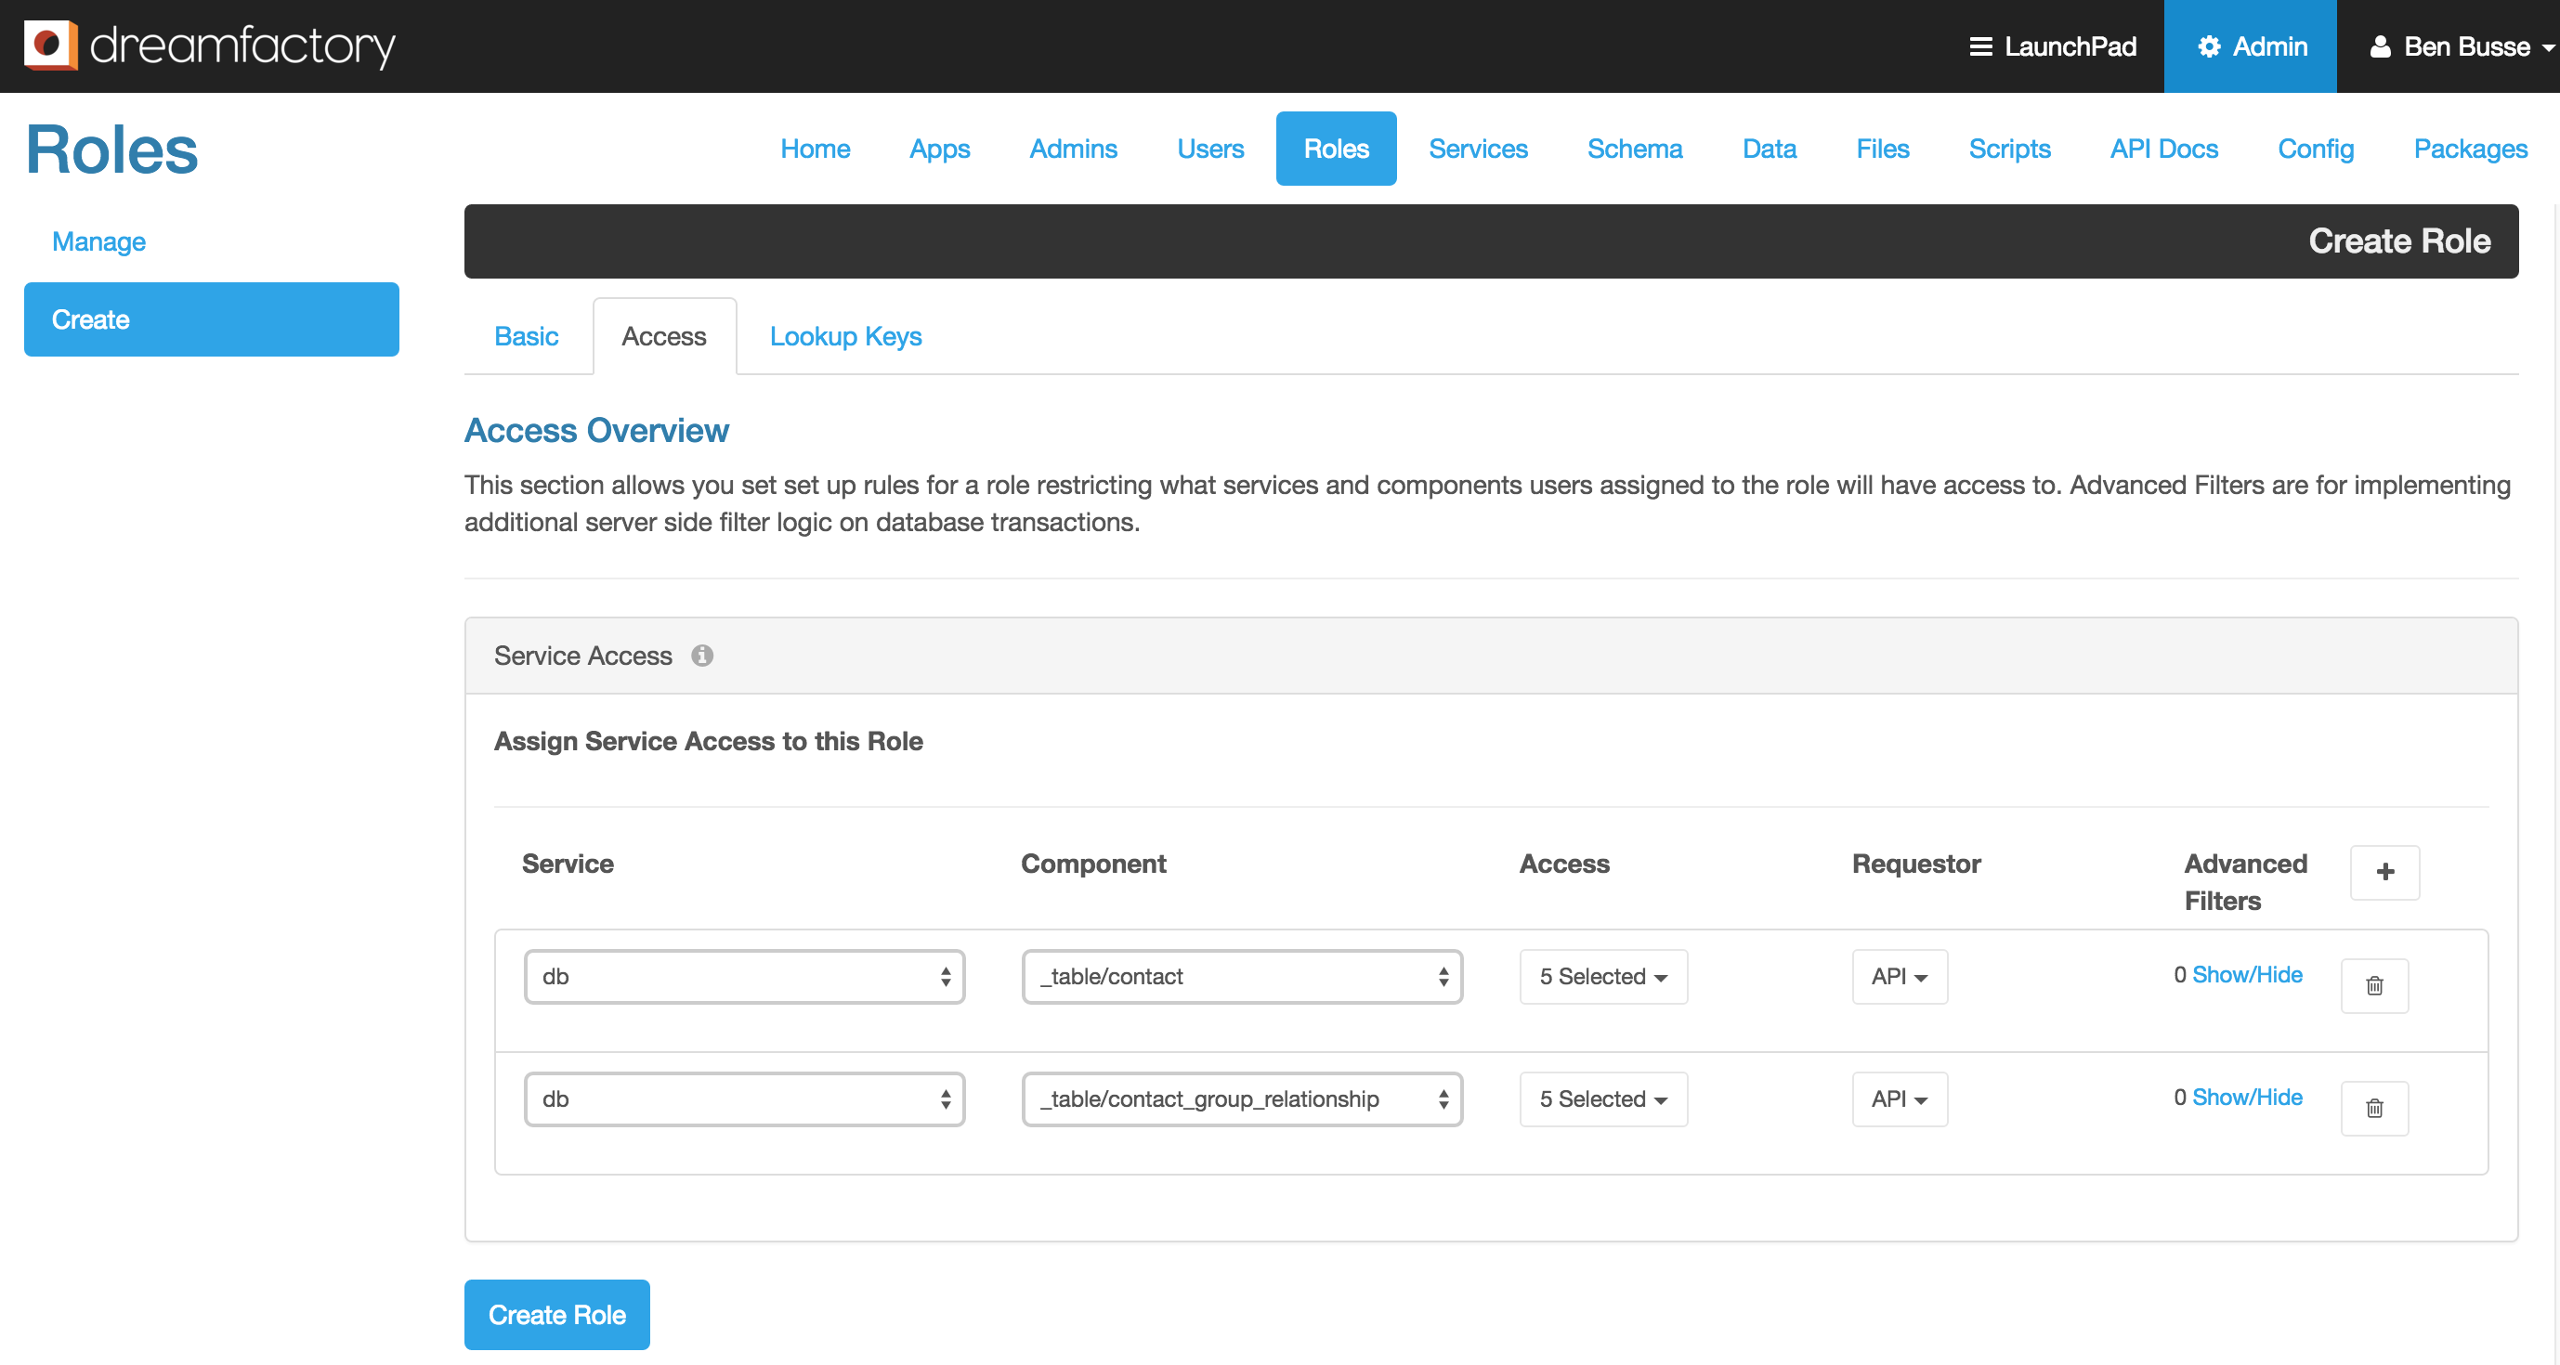Open the Data nav item
Viewport: 2560px width, 1365px height.
click(x=1769, y=149)
